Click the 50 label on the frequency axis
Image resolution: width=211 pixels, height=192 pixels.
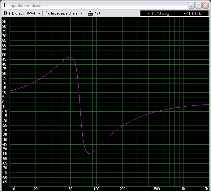pos(70,189)
